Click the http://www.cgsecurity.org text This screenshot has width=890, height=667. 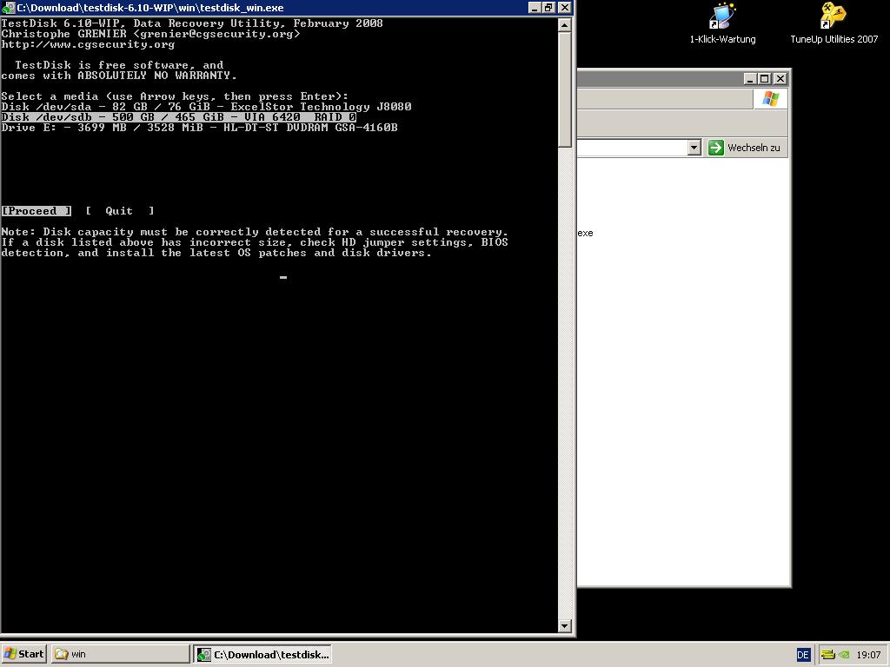pos(88,44)
